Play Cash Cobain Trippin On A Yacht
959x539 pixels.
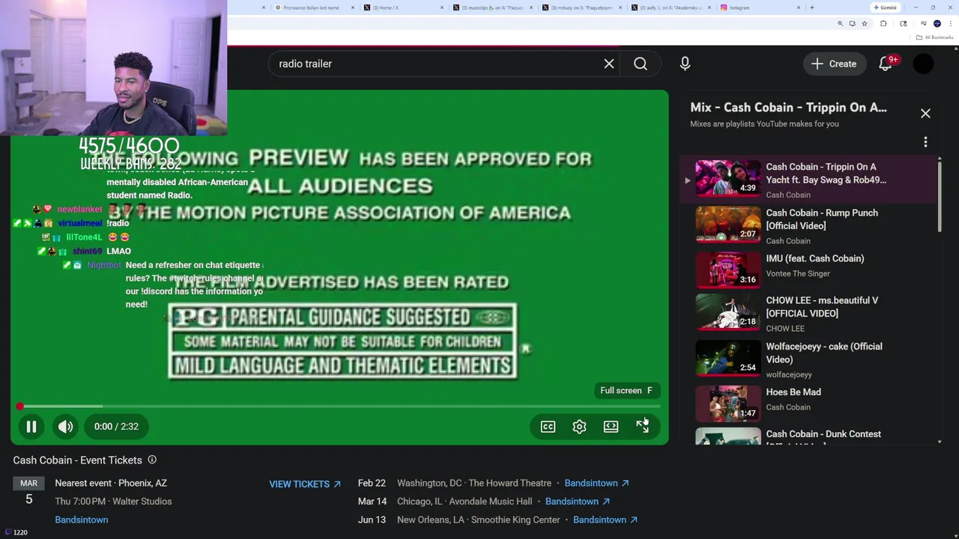(x=809, y=180)
